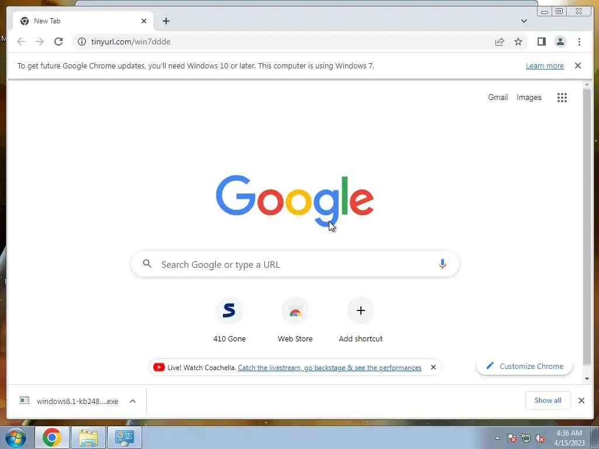Show hidden system tray icons
599x449 pixels.
[x=497, y=438]
